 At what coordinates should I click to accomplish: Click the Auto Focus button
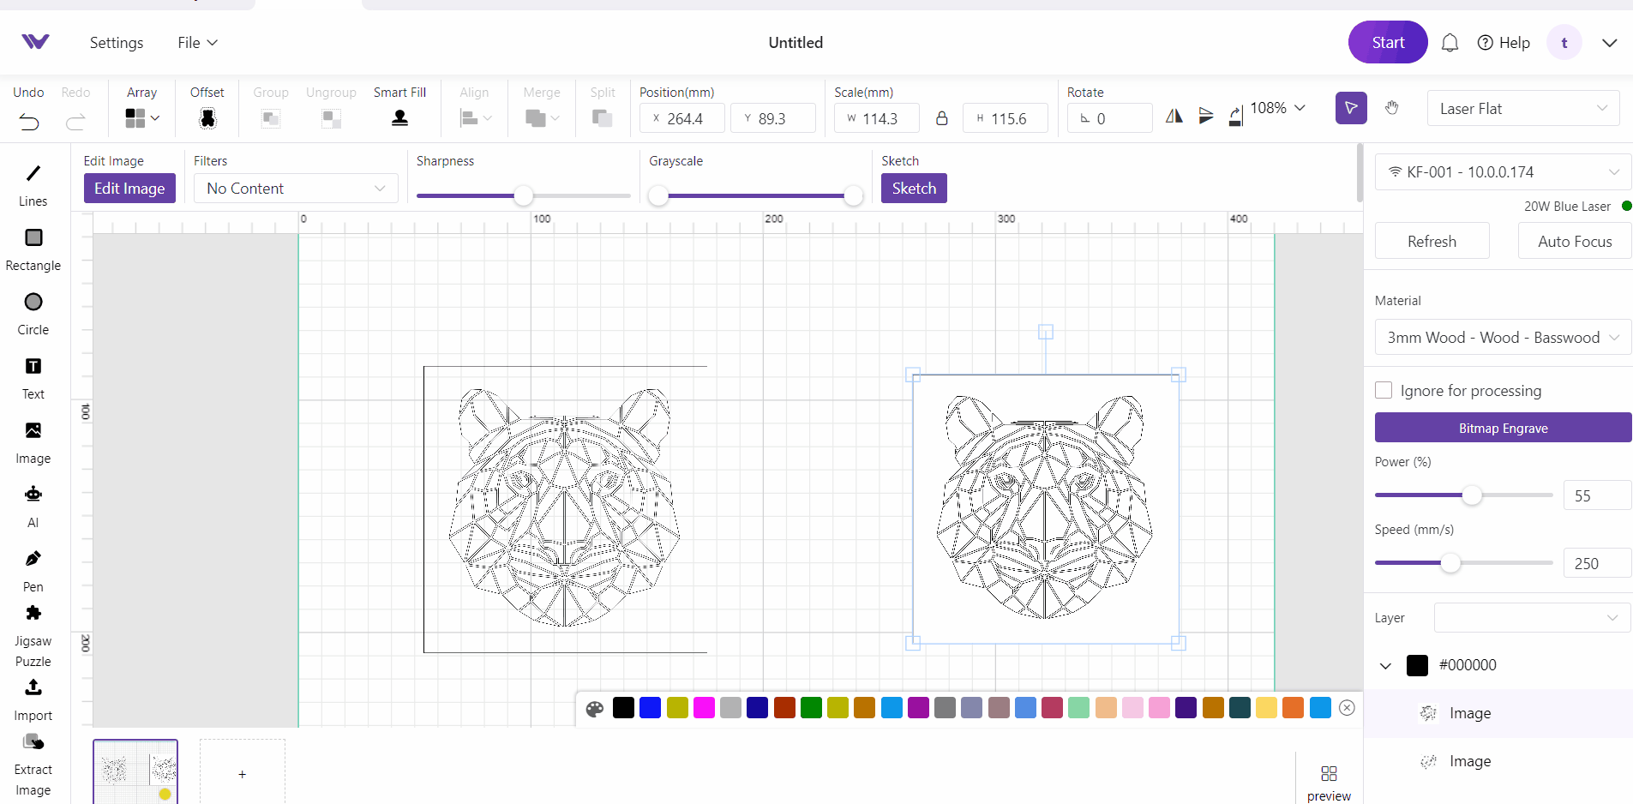coord(1574,242)
